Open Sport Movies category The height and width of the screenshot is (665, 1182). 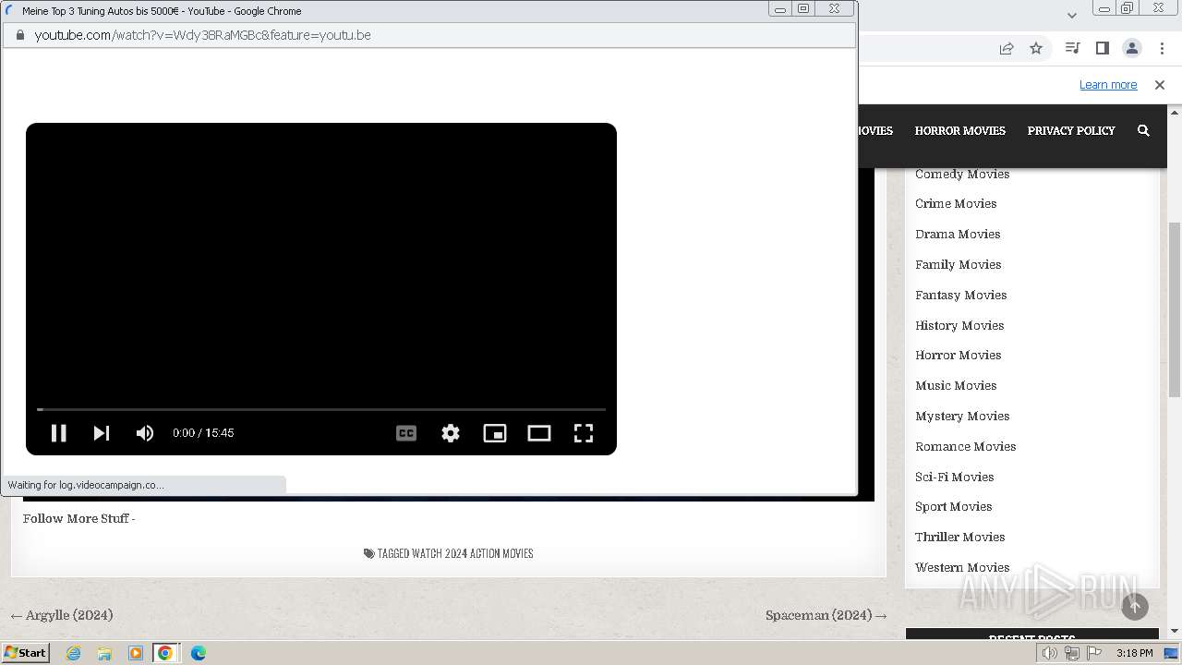pos(954,506)
